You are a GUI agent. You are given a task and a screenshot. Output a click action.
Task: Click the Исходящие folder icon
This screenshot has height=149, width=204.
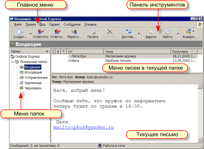tap(22, 72)
